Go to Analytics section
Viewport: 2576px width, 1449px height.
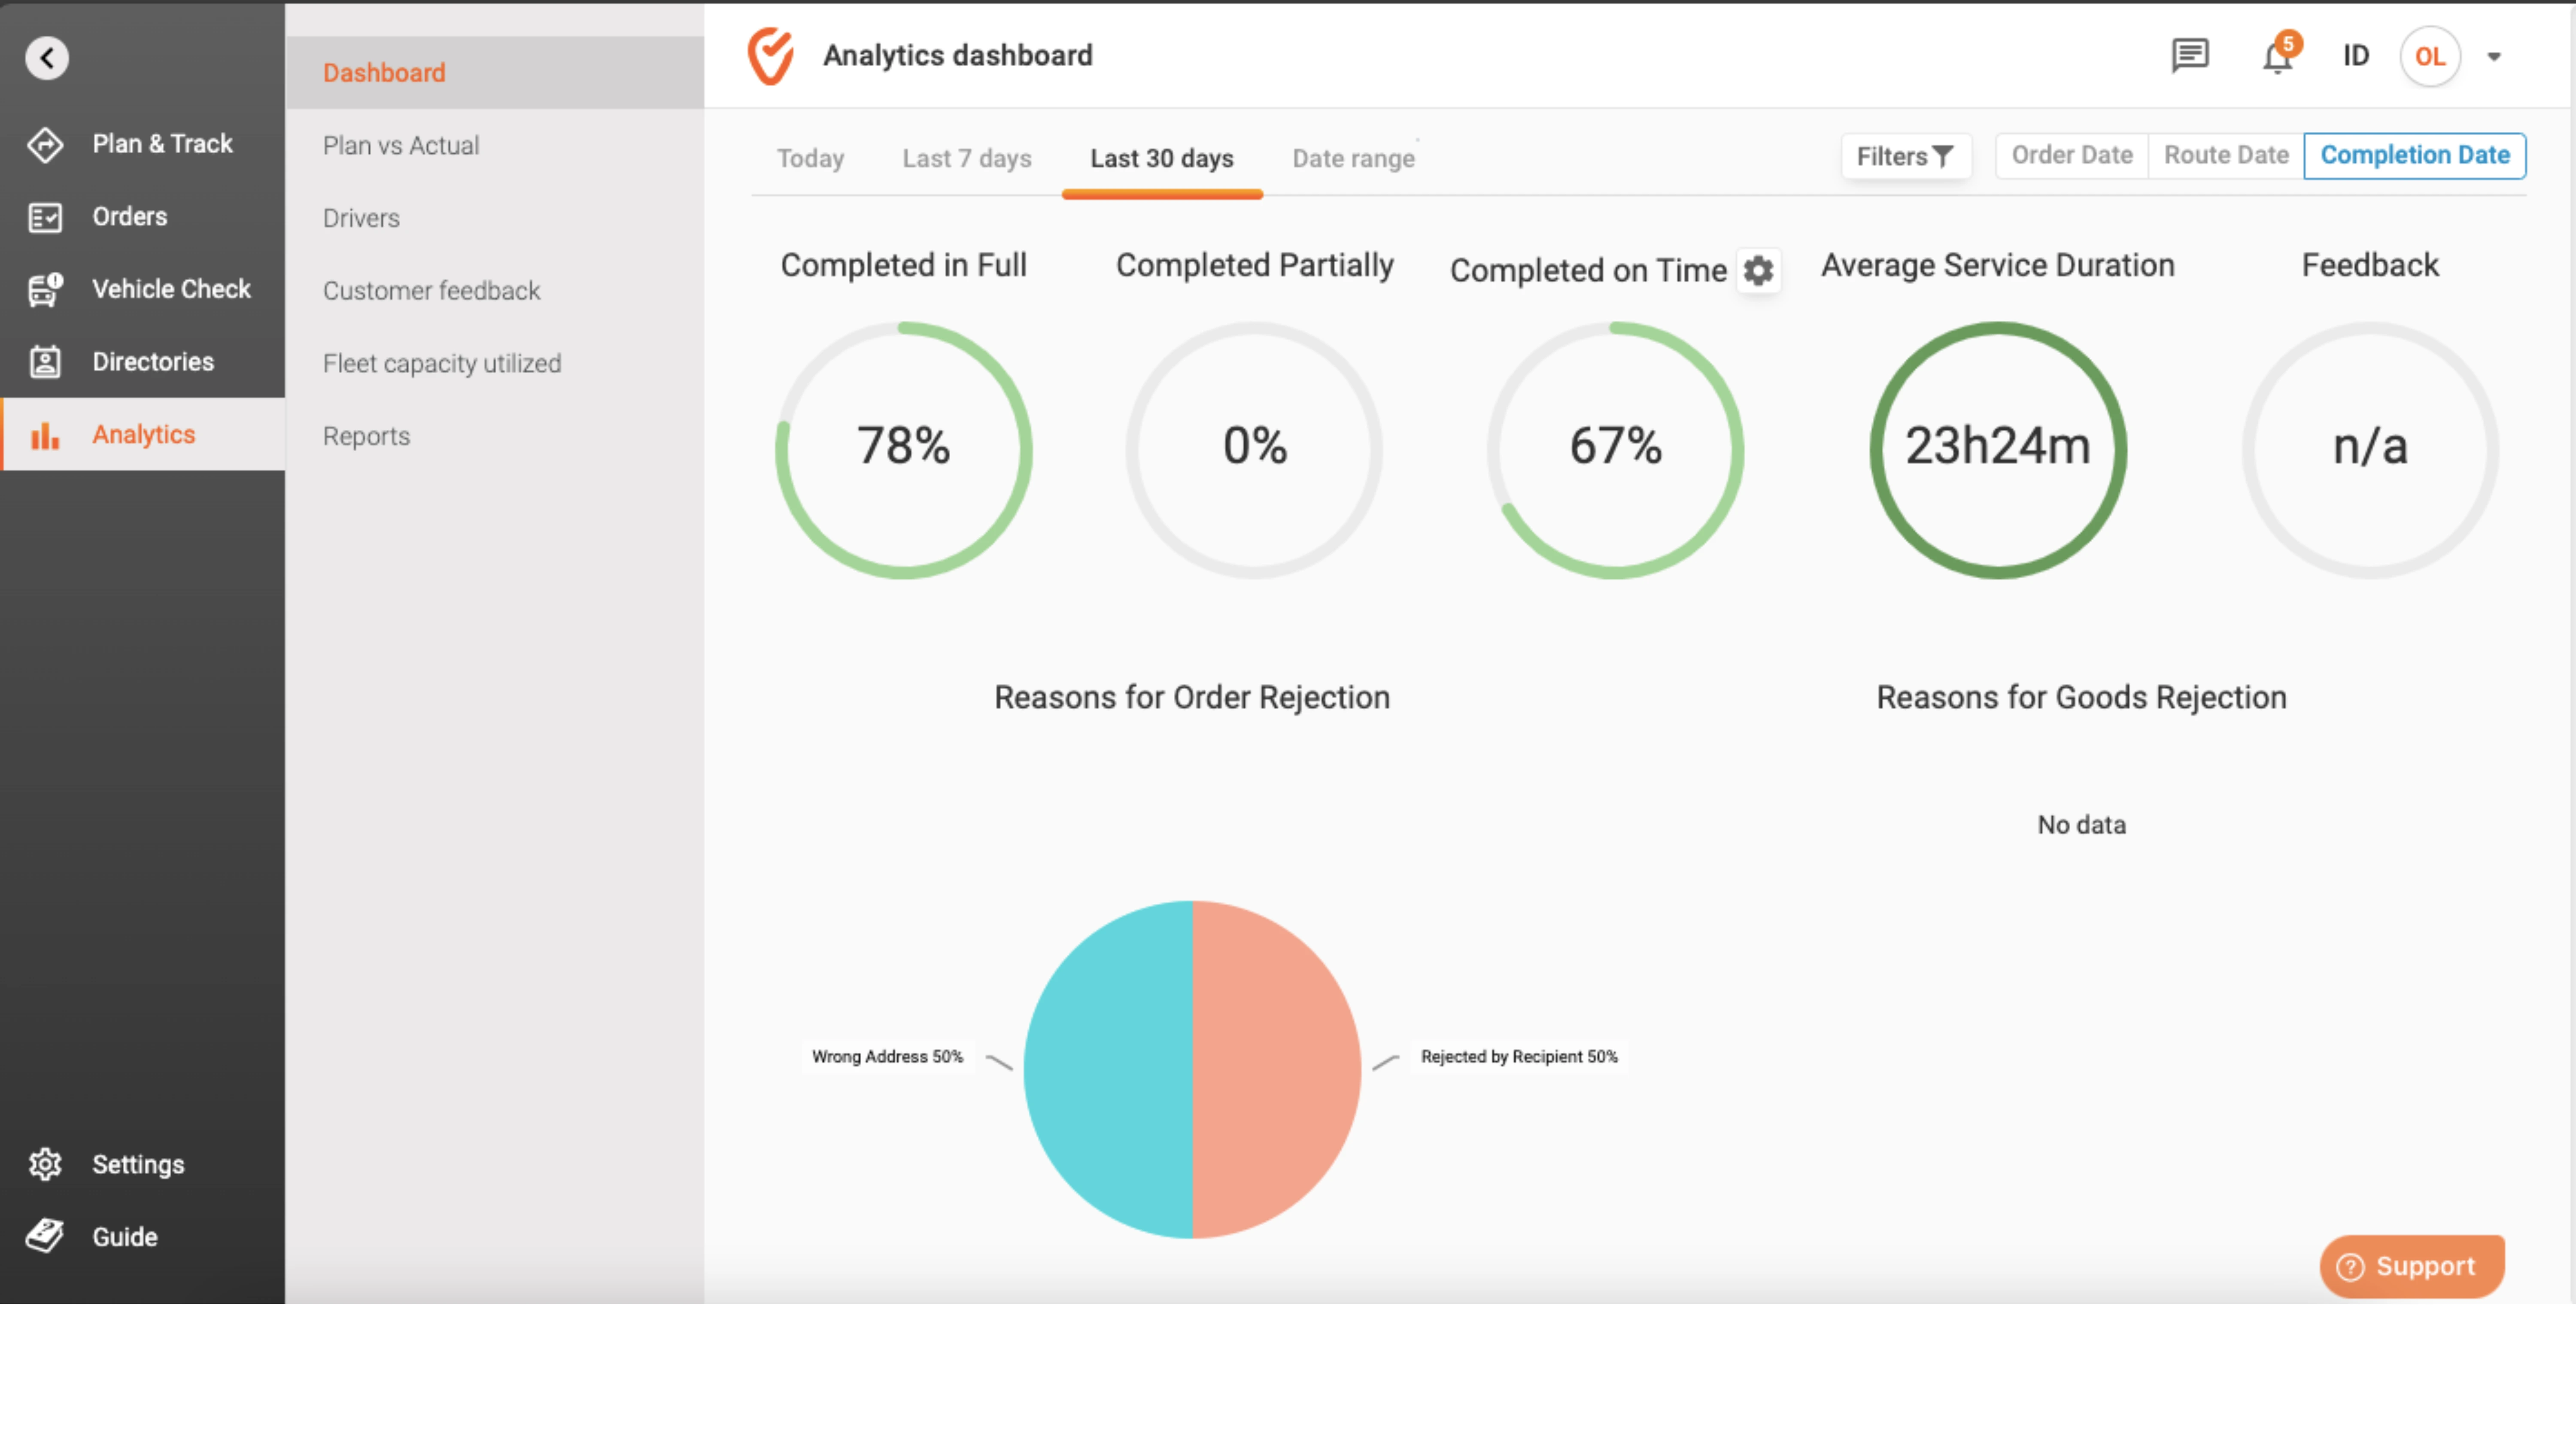(142, 435)
